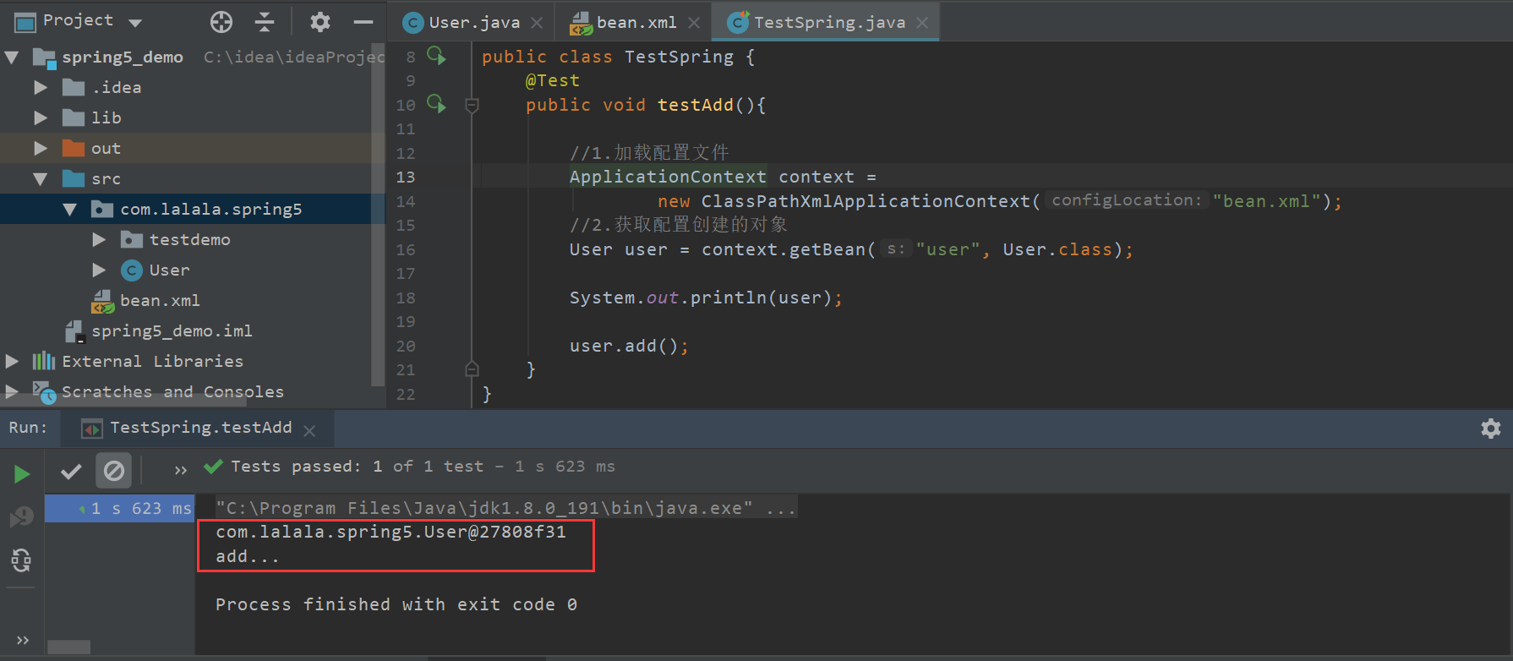
Task: Hide the Project tool window
Action: click(x=363, y=22)
